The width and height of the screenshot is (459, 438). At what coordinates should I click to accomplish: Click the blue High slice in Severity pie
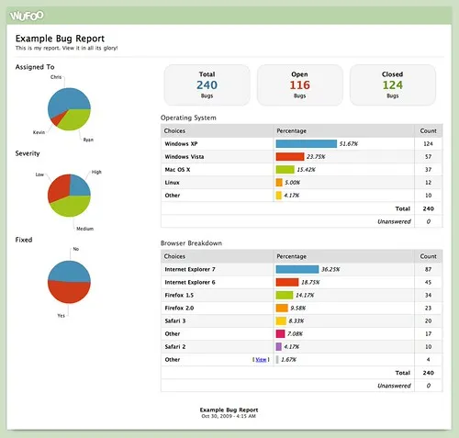tap(80, 185)
